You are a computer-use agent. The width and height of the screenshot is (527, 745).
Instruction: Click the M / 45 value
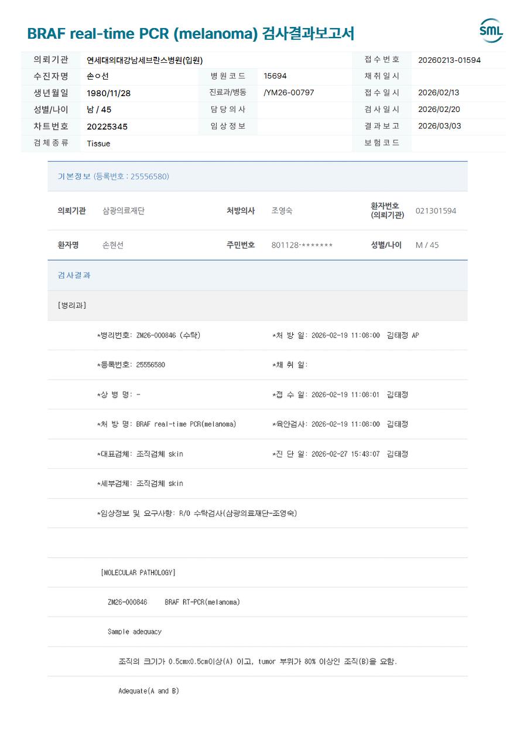point(427,245)
